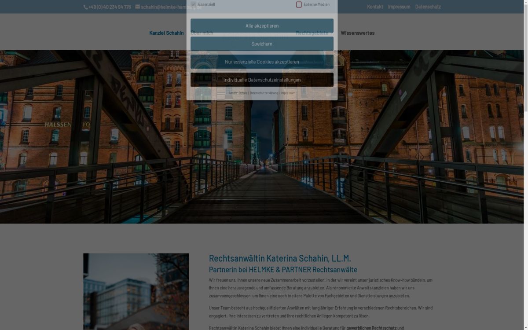Click the Speichern button
The width and height of the screenshot is (528, 330).
pos(262,44)
